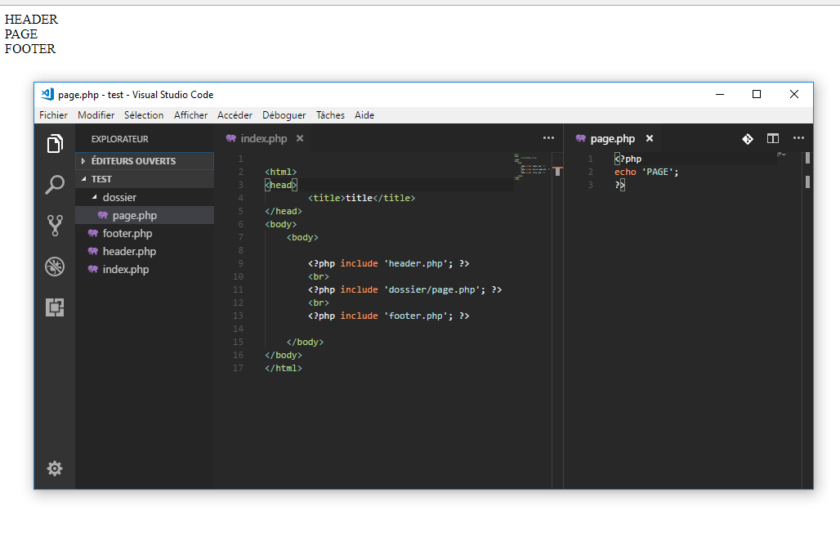The width and height of the screenshot is (840, 547).
Task: Open the Source Control view
Action: pyautogui.click(x=55, y=226)
